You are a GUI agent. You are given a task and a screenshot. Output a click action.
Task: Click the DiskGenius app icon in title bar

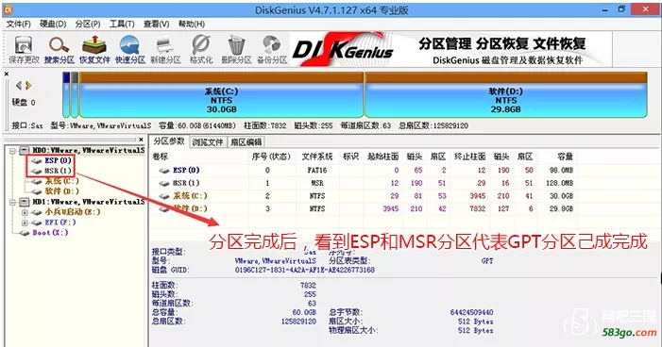click(8, 8)
